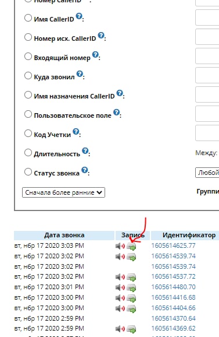Click the Входящий номер input field
Image resolution: width=219 pixels, height=337 pixels.
point(207,56)
